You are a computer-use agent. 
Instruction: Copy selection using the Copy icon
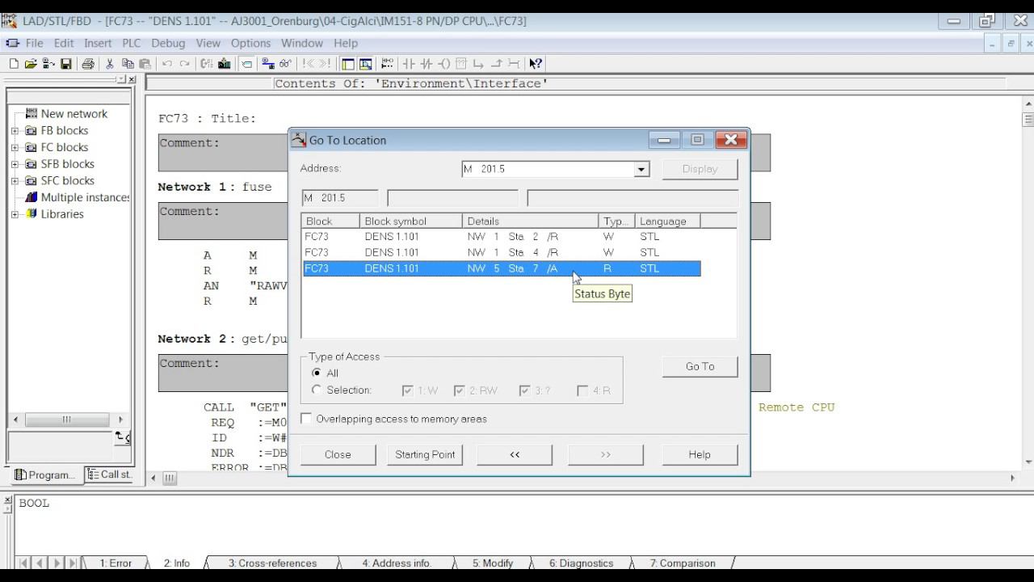coord(128,64)
